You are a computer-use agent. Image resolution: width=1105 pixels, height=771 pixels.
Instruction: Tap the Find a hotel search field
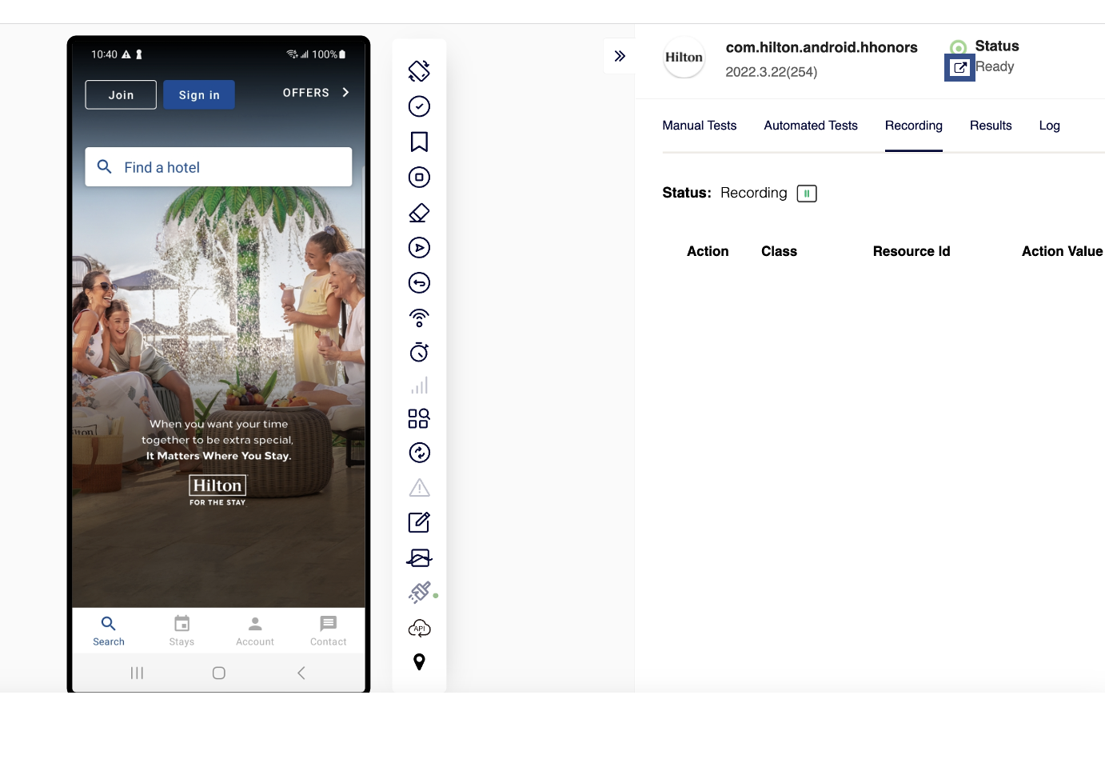(x=218, y=167)
